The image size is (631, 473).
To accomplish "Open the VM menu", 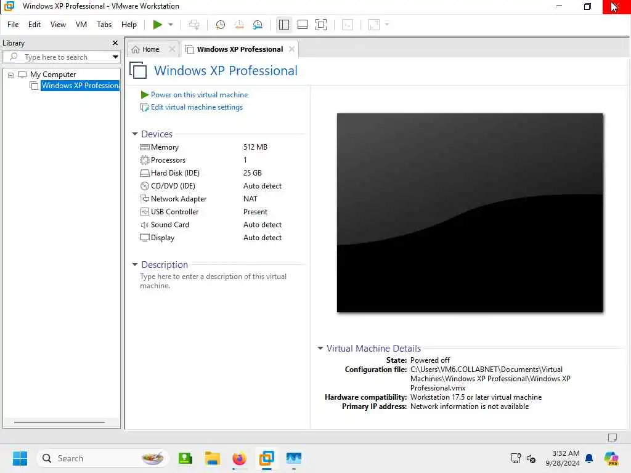I will [x=81, y=25].
